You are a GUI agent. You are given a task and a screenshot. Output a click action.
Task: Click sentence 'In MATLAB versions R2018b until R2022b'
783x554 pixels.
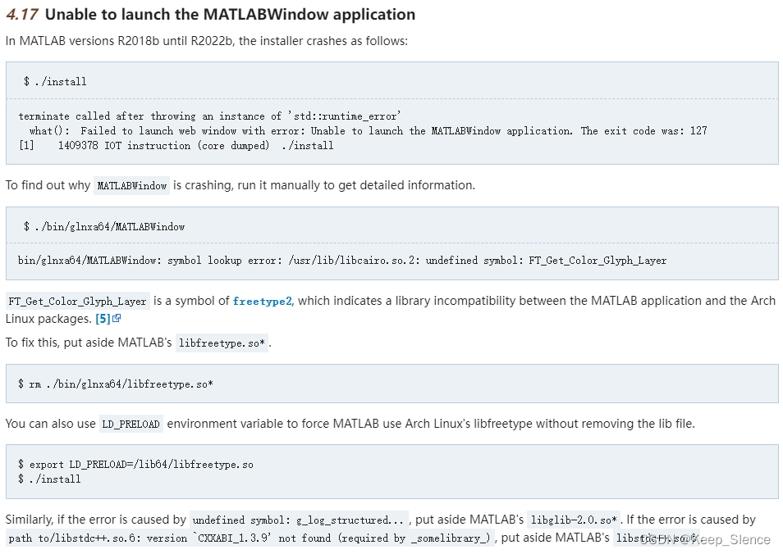207,41
